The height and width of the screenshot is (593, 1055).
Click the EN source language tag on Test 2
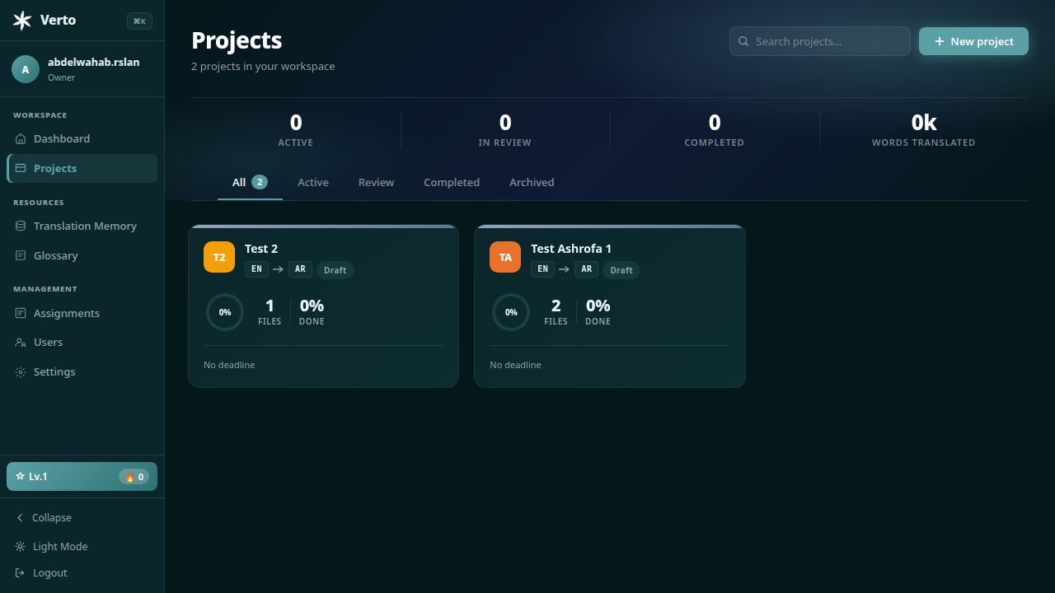click(x=256, y=269)
